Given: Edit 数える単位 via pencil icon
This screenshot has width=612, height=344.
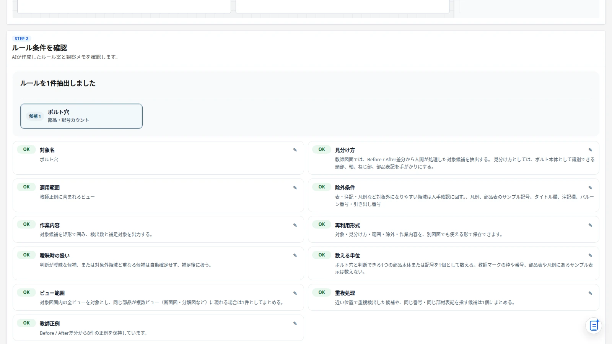Looking at the screenshot, I should [x=590, y=255].
